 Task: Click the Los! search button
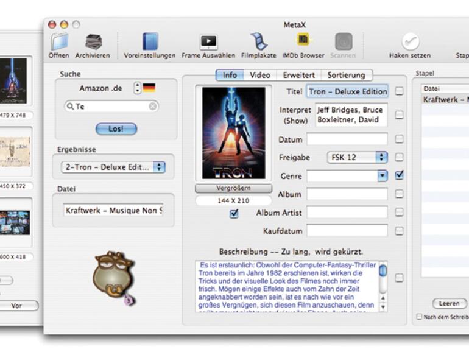pos(116,129)
